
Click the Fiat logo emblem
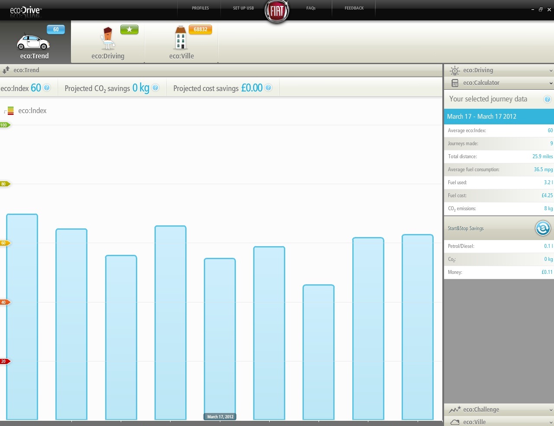[x=277, y=11]
